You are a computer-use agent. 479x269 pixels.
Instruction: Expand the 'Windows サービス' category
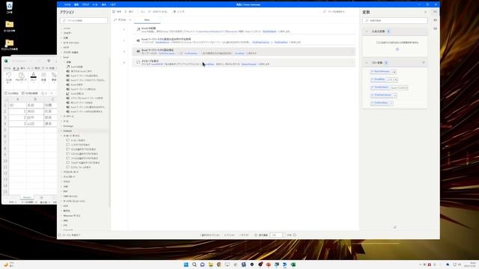pyautogui.click(x=61, y=216)
